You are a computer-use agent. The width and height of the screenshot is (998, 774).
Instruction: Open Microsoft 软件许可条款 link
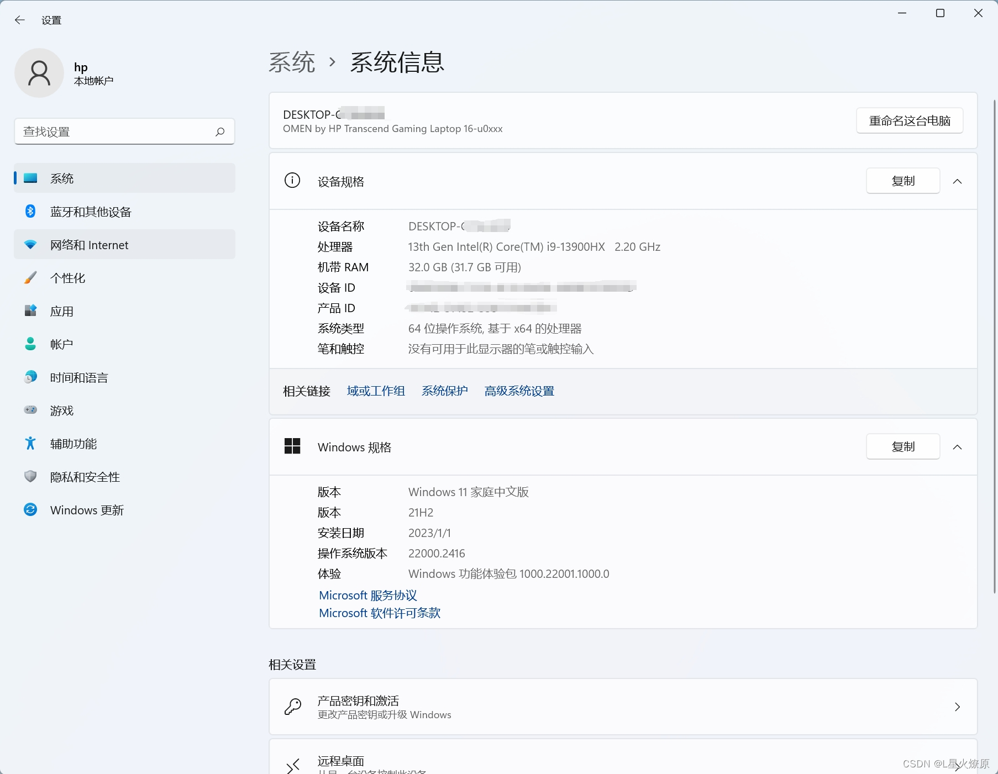pyautogui.click(x=380, y=613)
